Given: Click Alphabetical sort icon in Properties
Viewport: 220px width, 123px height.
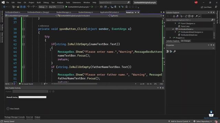Looking at the screenshot, I should (171, 52).
